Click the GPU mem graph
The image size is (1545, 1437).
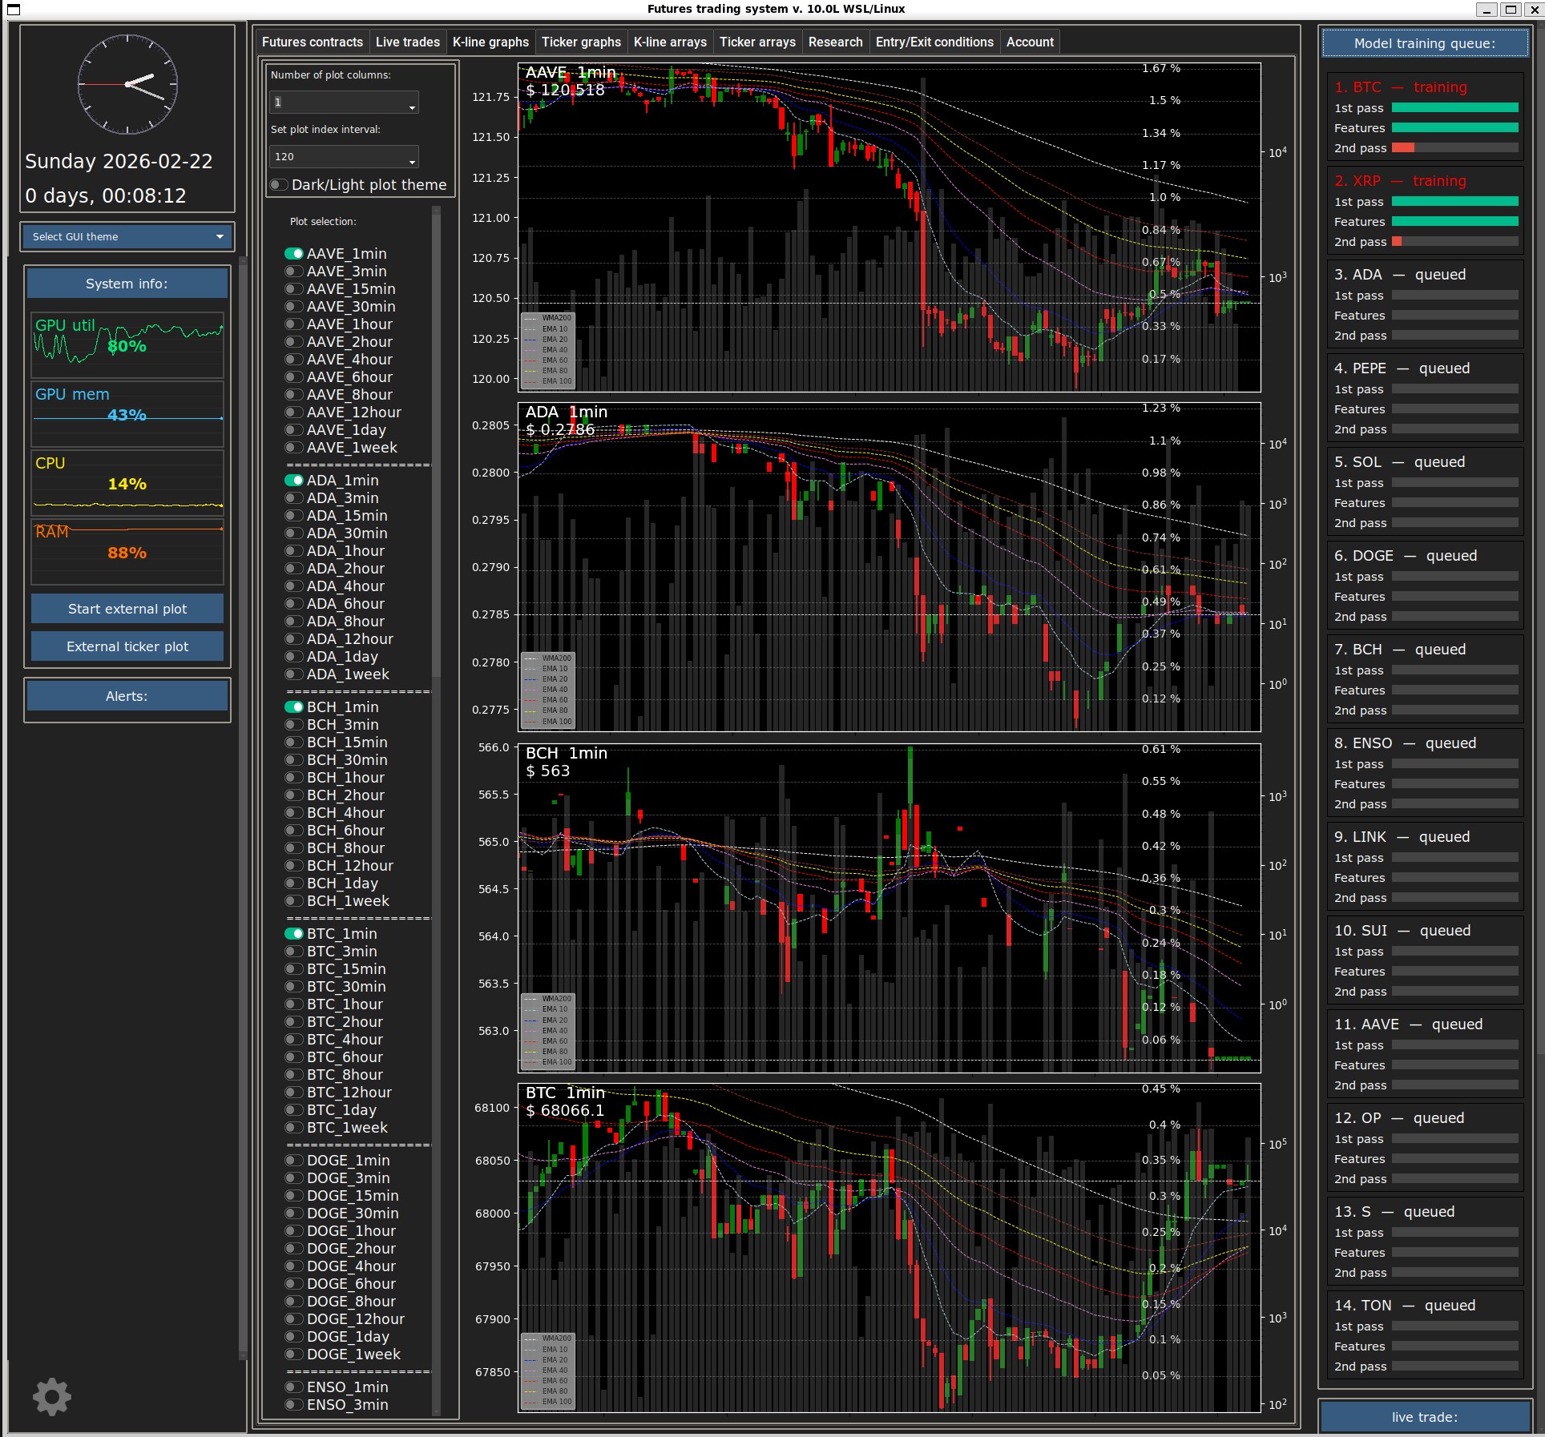coord(127,413)
